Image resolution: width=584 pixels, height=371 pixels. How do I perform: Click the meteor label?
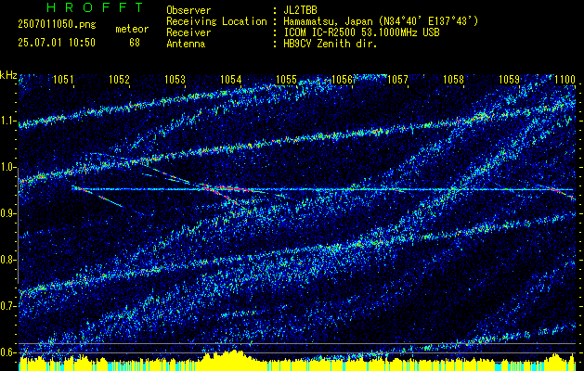click(132, 29)
